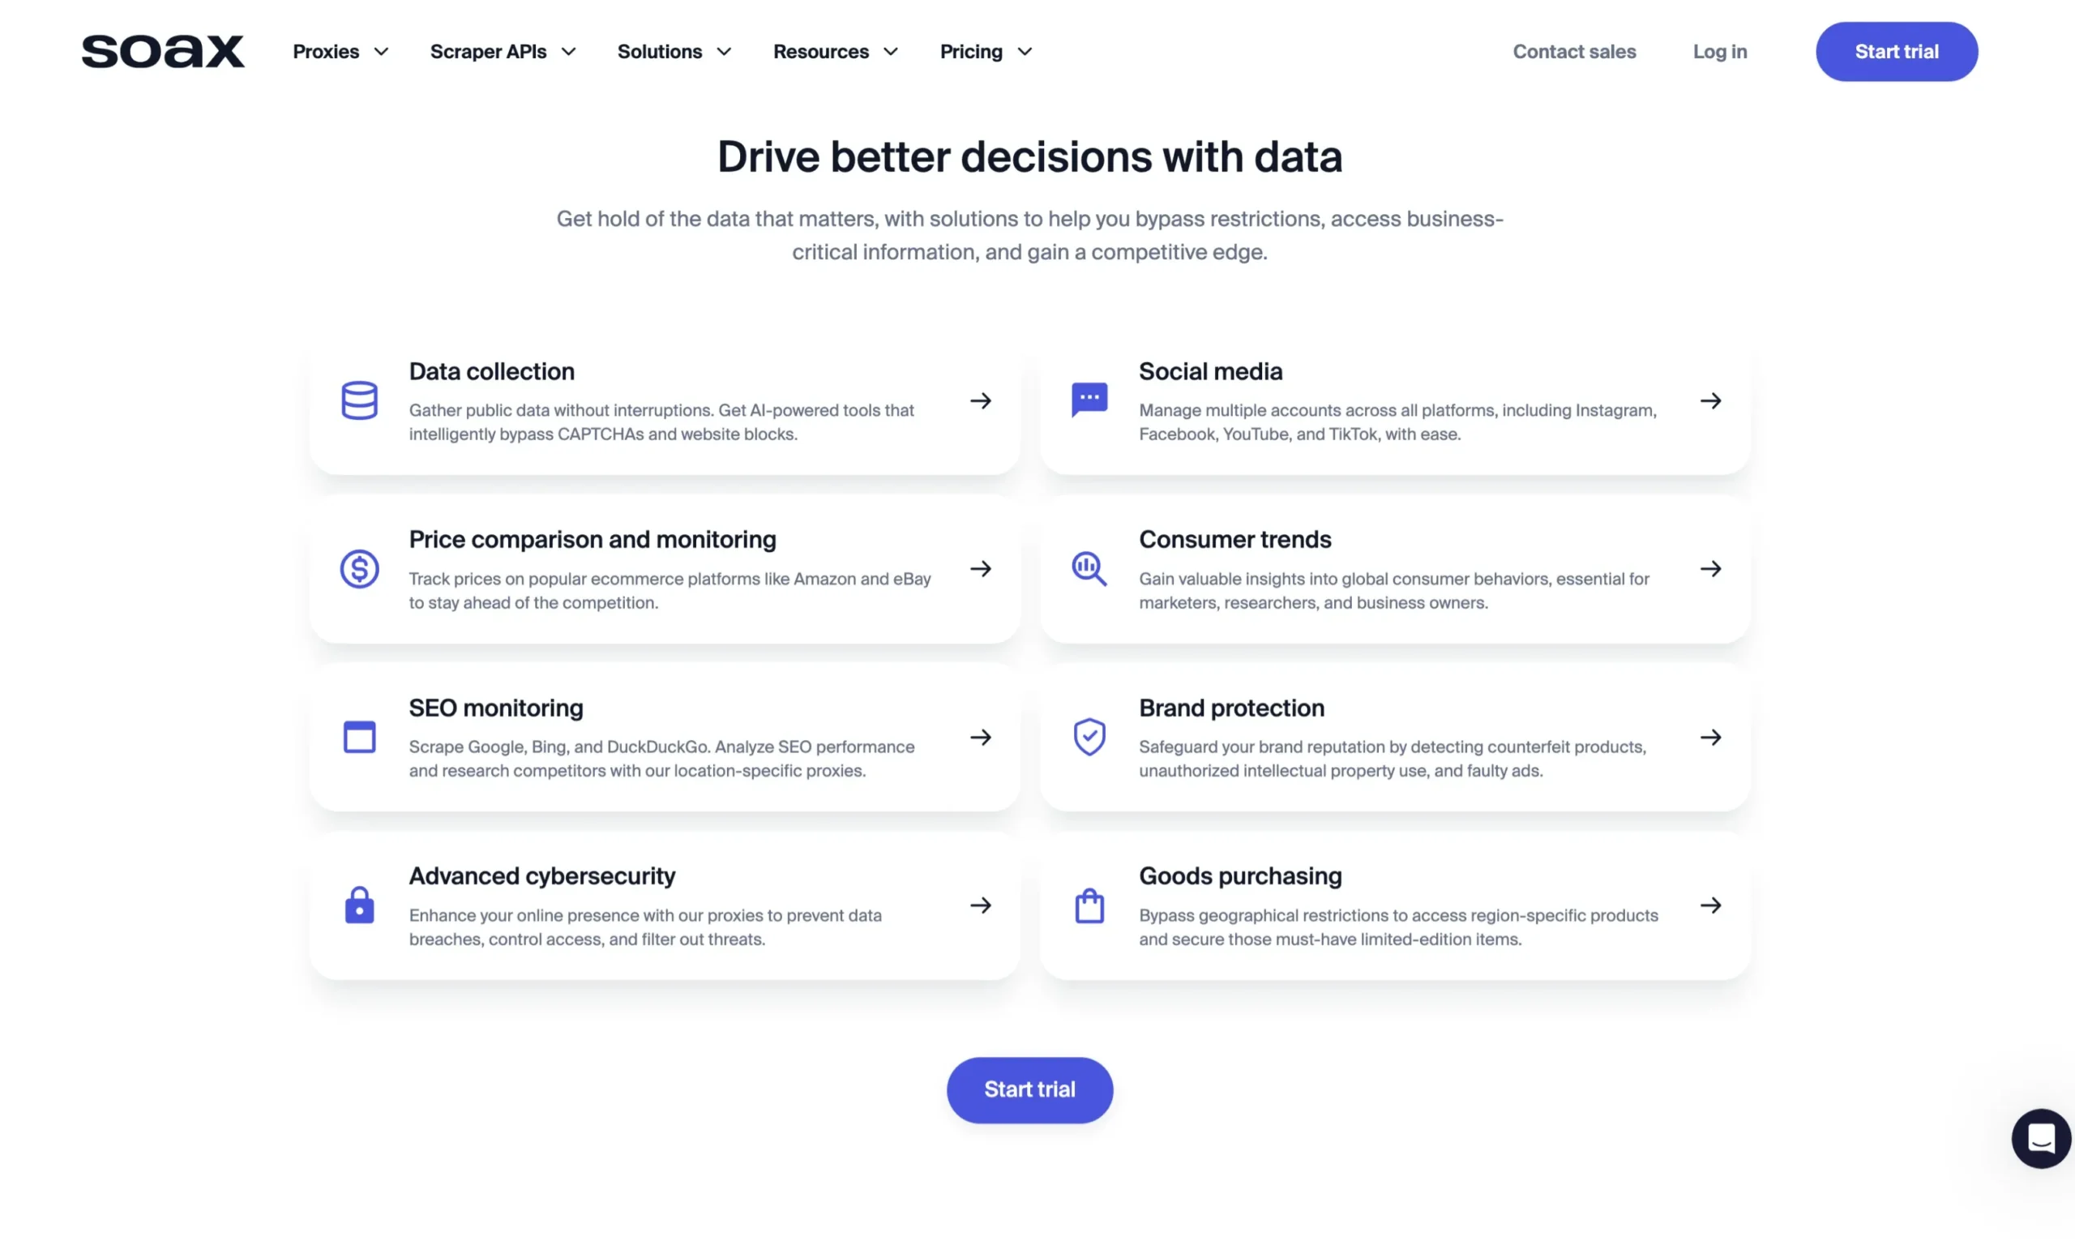Open the chat support widget
The height and width of the screenshot is (1241, 2075).
coord(2039,1137)
